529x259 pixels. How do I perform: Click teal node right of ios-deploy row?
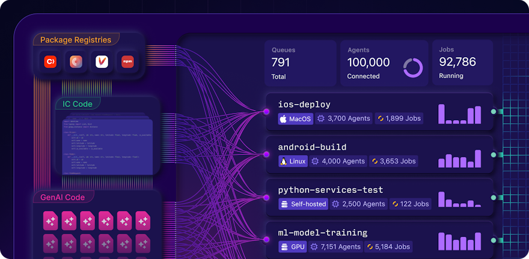click(494, 112)
